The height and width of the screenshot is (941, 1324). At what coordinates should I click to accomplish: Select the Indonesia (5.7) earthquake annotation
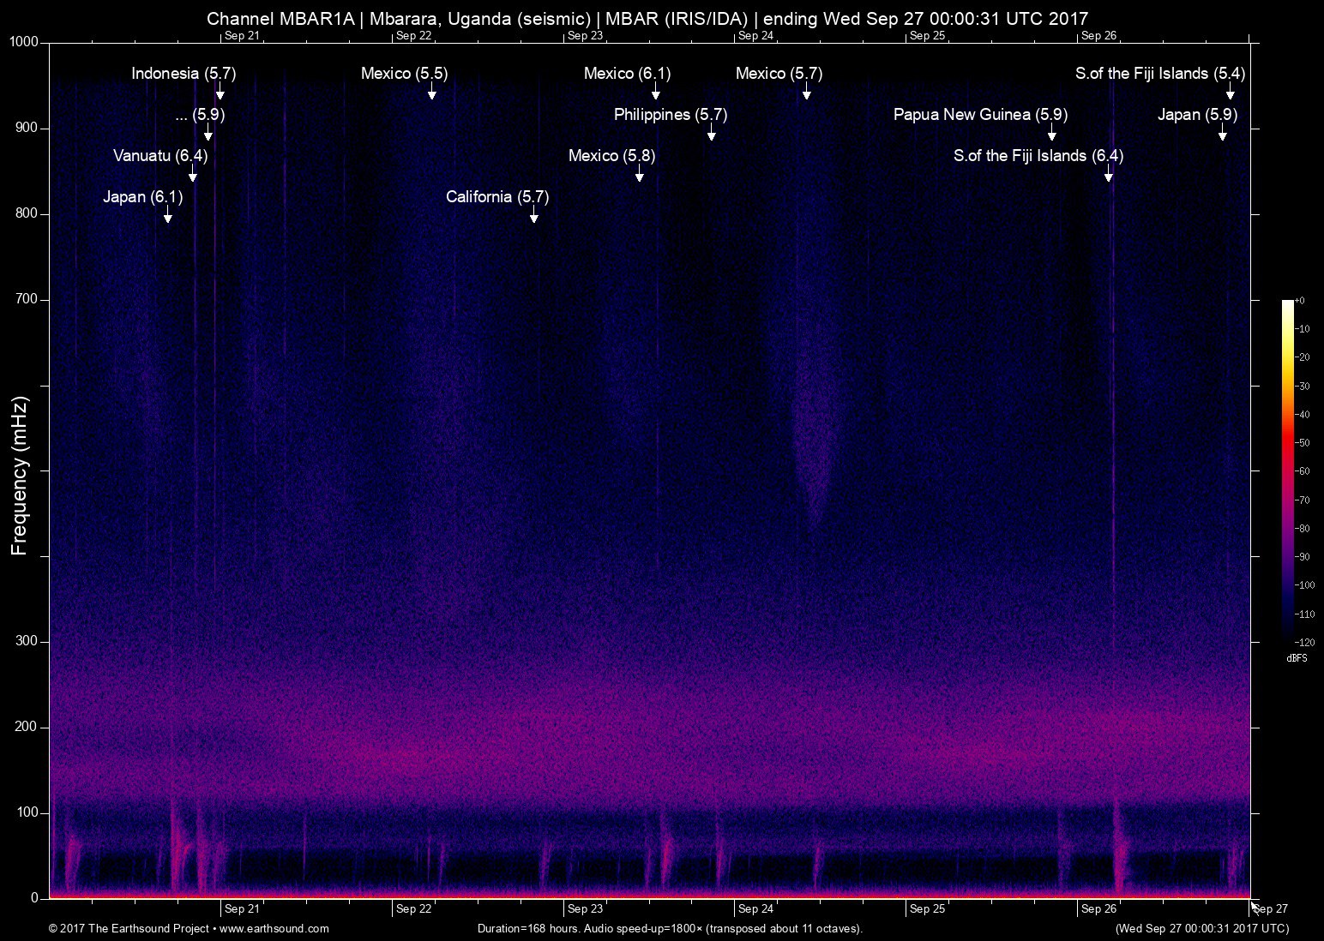pos(183,74)
